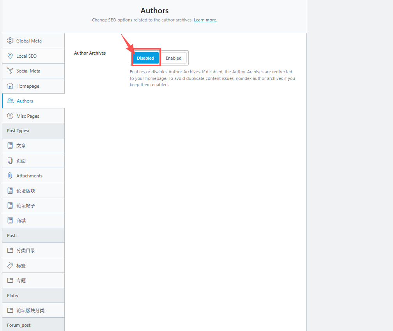Open the Learn more link
The height and width of the screenshot is (331, 393).
(205, 20)
